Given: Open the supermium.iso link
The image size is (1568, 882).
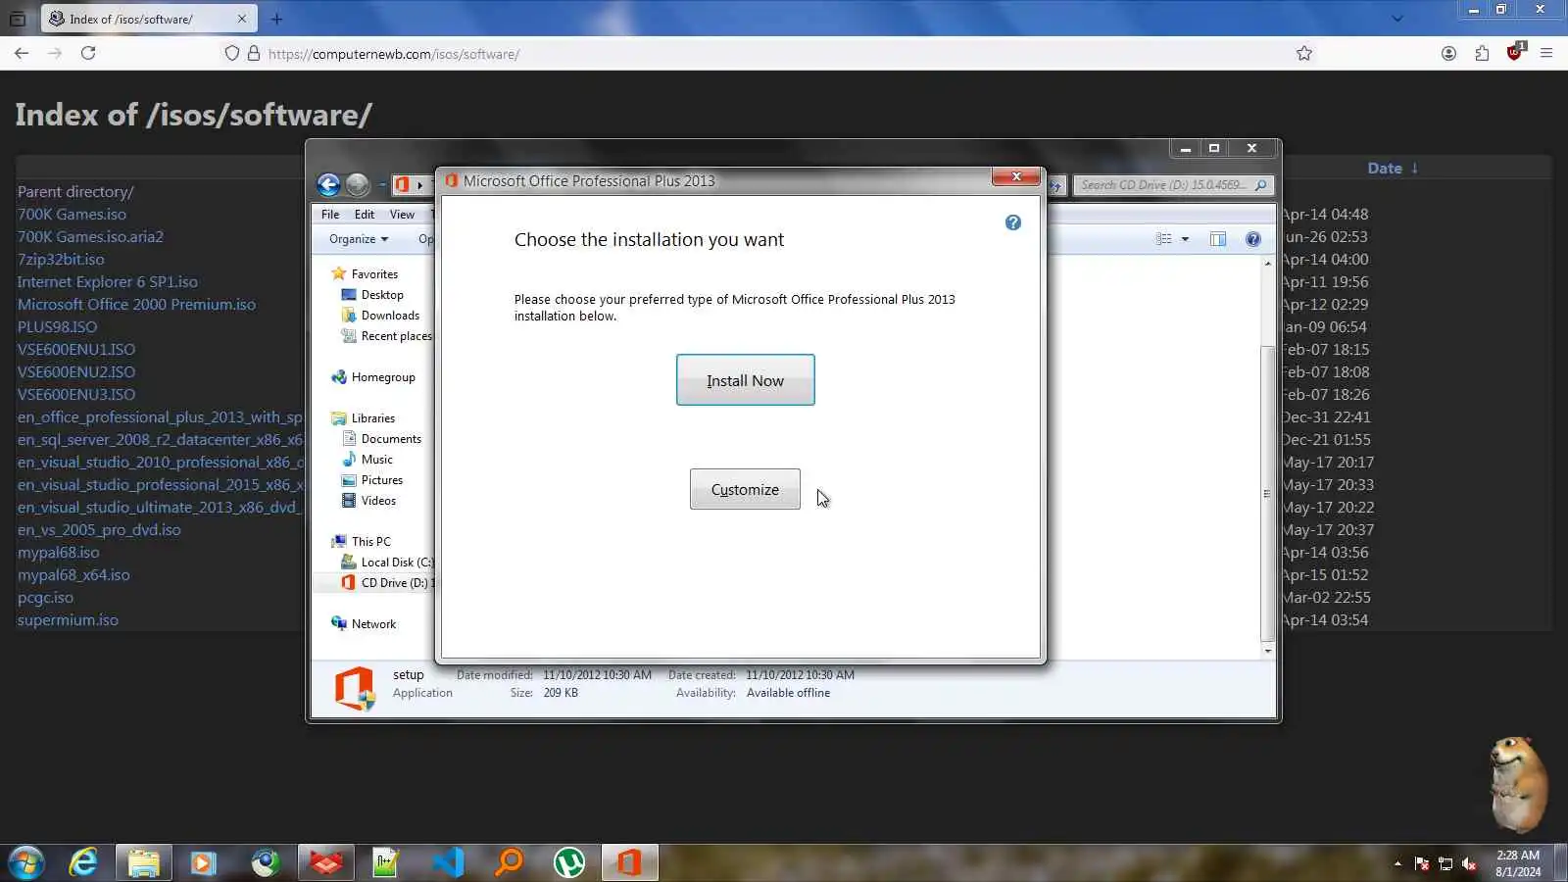Looking at the screenshot, I should point(68,620).
